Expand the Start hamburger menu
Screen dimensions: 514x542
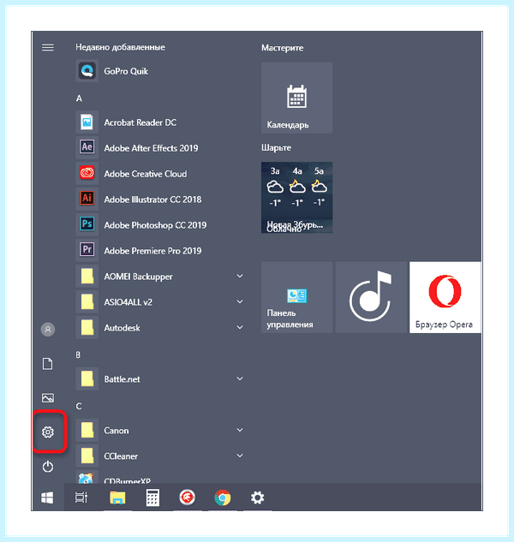tap(48, 47)
